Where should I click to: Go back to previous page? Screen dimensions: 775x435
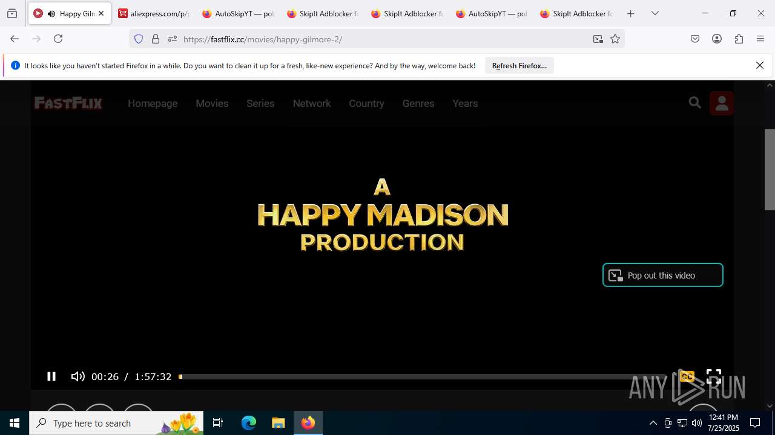pyautogui.click(x=15, y=39)
